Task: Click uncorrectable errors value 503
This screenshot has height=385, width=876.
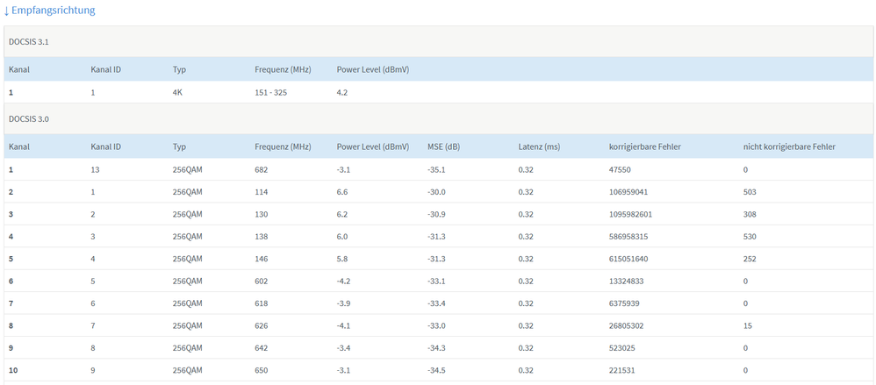Action: pyautogui.click(x=750, y=192)
